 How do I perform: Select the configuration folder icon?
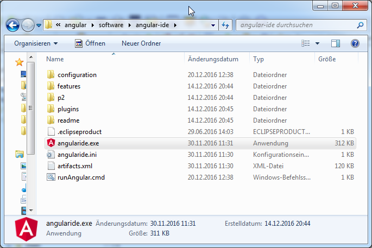pyautogui.click(x=51, y=74)
